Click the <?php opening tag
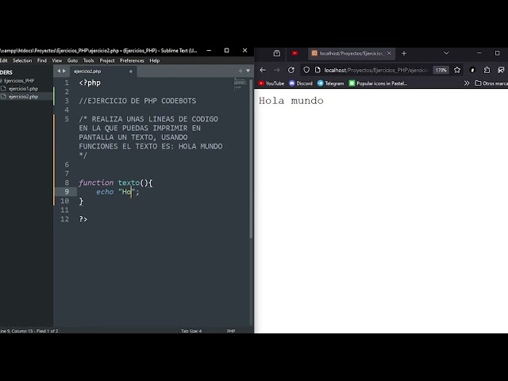Screen dimensions: 508x381 point(90,83)
